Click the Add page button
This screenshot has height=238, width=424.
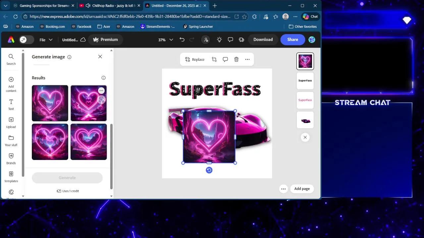pos(302,189)
